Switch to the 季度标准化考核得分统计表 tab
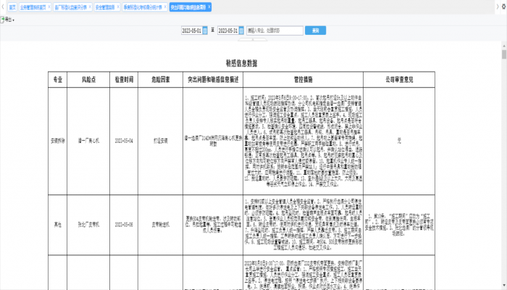Image resolution: width=507 pixels, height=290 pixels. [x=141, y=7]
